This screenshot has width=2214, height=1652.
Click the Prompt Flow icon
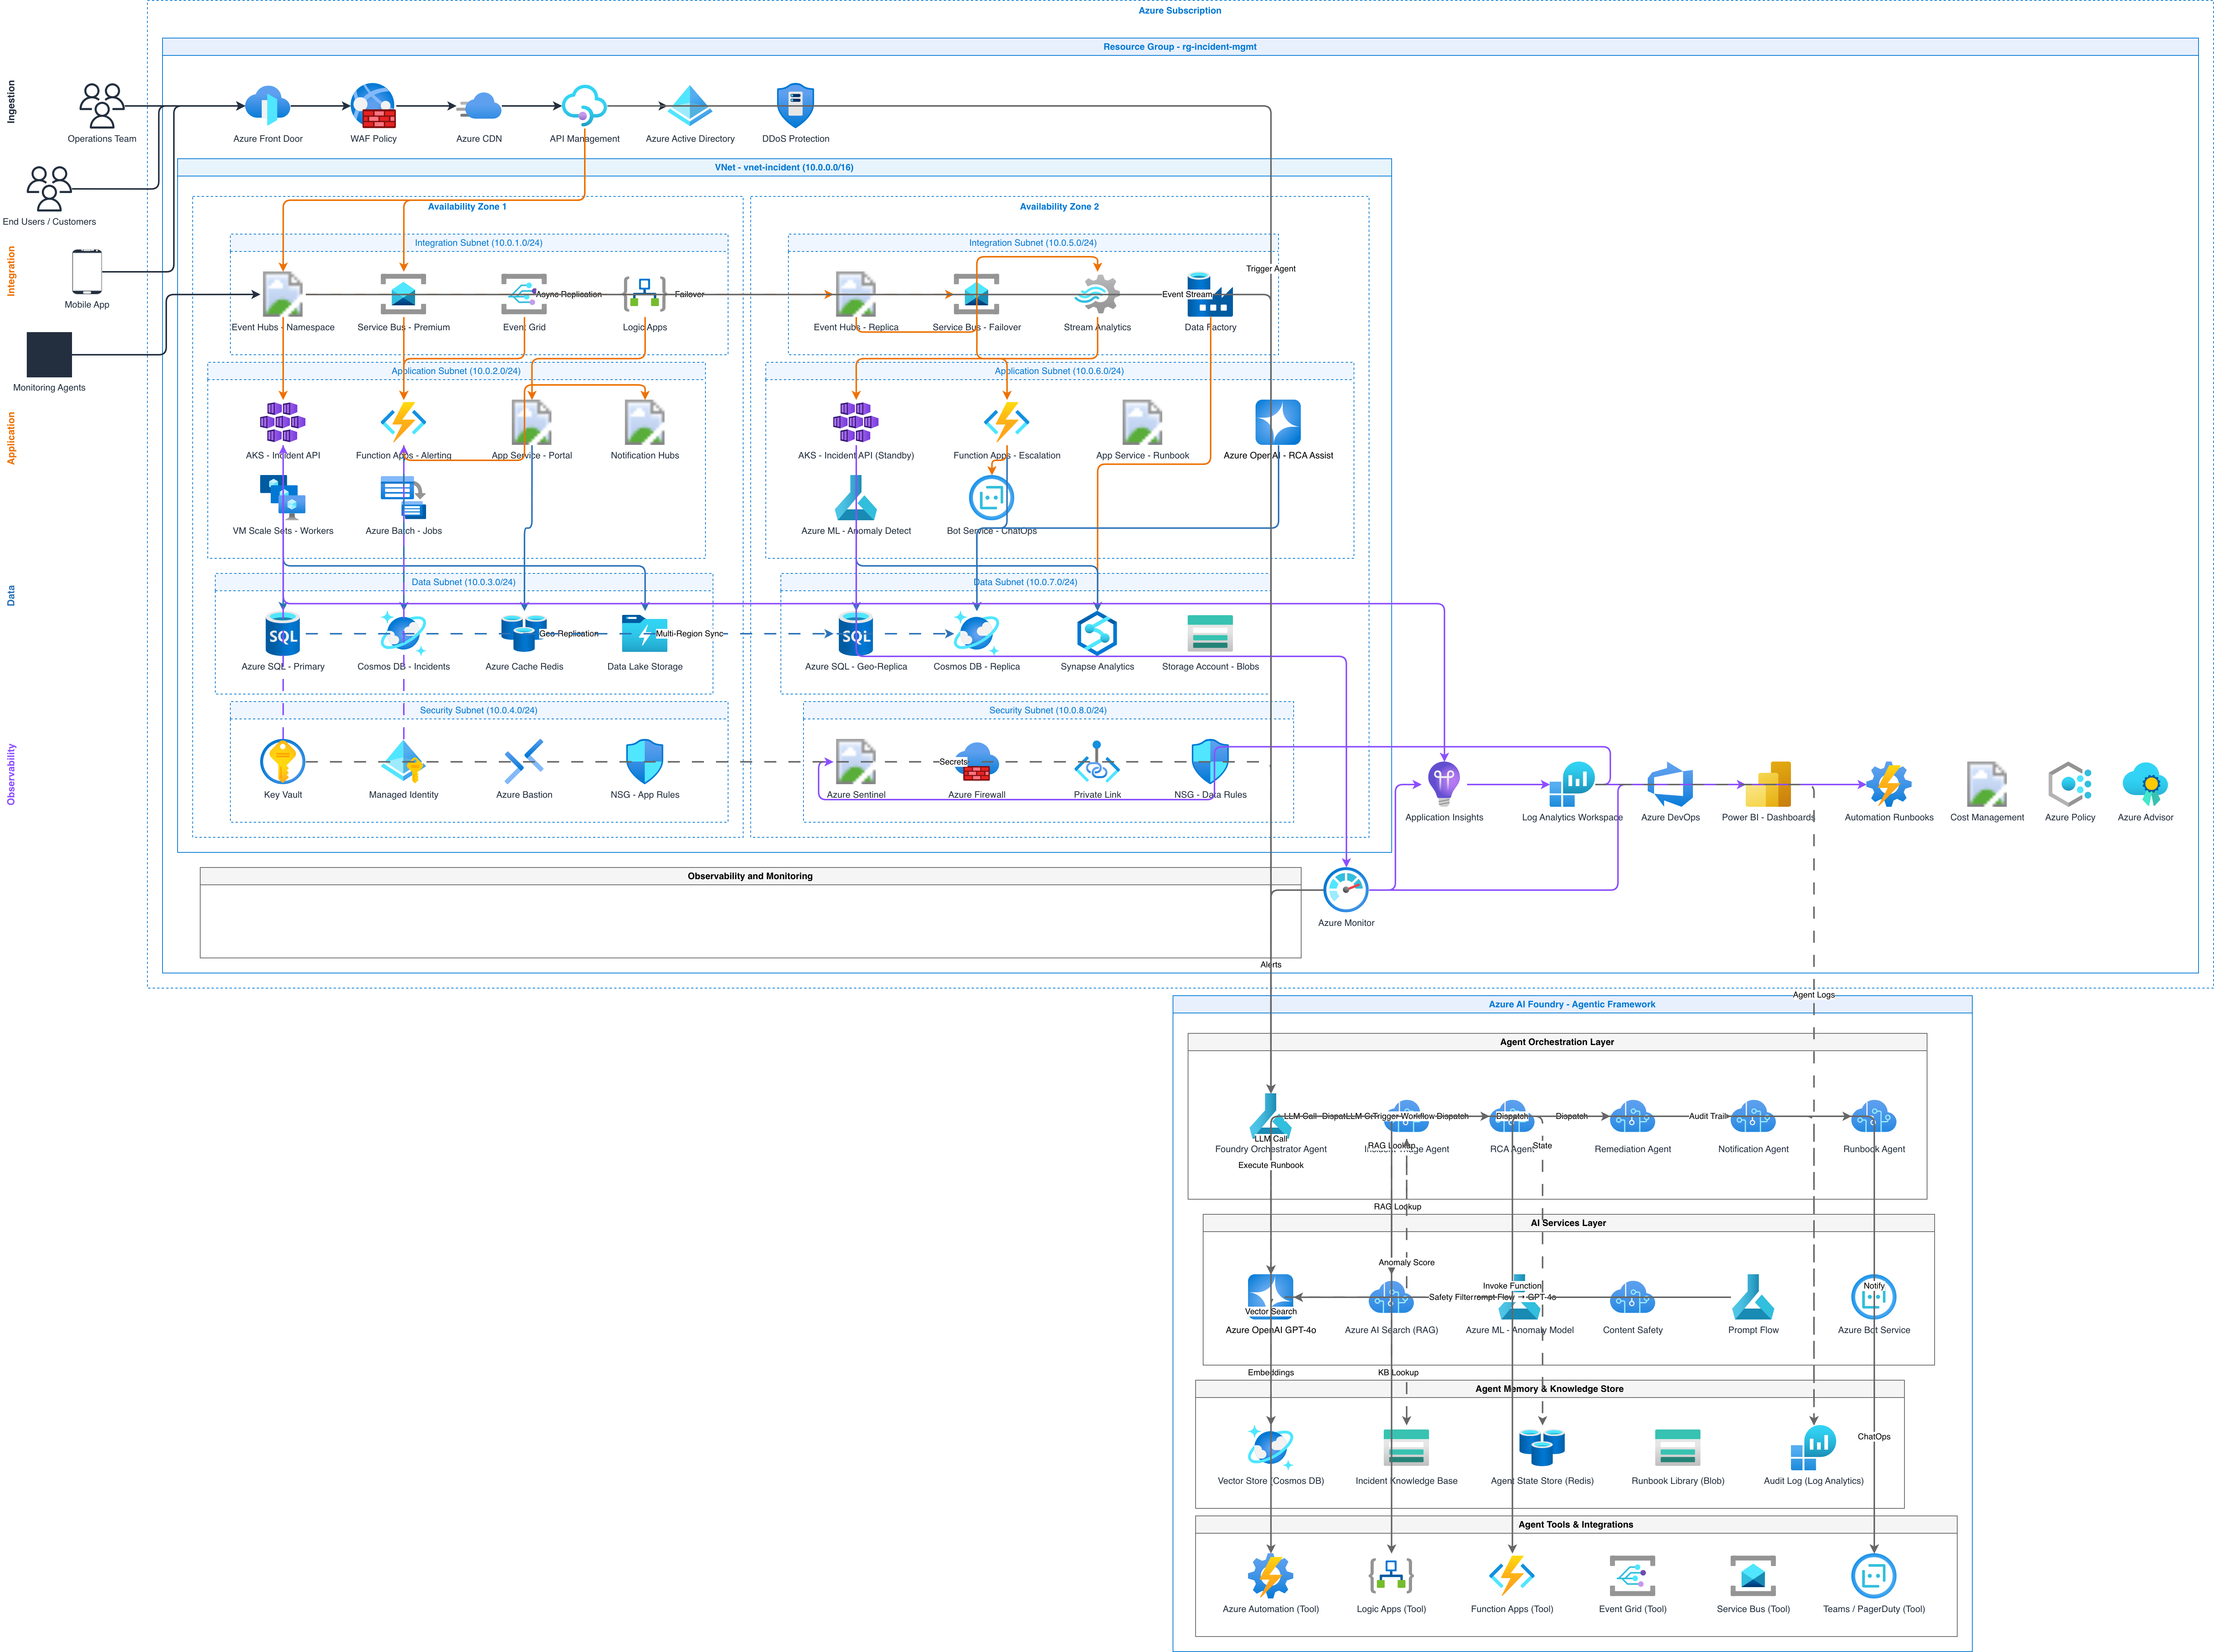click(1753, 1297)
